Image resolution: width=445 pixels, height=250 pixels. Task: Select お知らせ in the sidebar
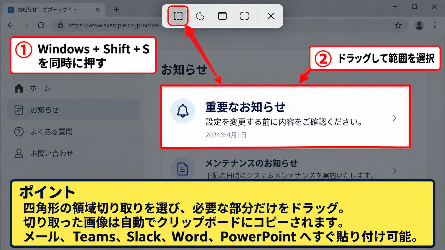[73, 109]
